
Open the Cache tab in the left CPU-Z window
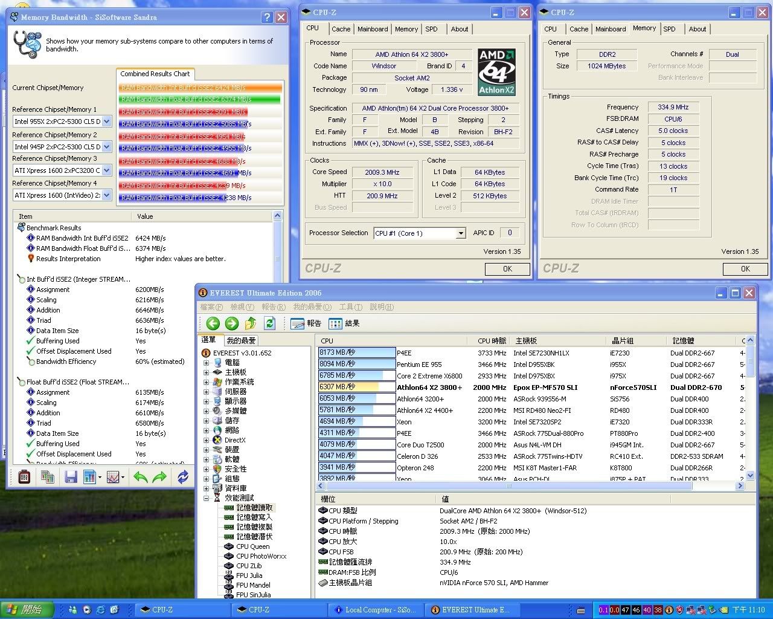click(x=341, y=29)
